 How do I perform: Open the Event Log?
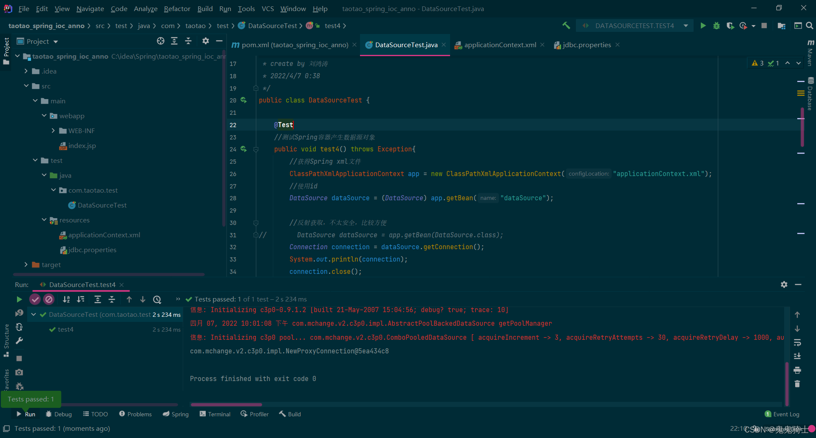point(782,414)
